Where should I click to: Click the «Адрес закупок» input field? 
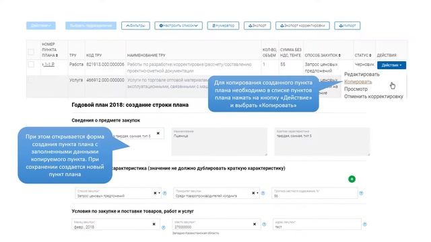[317, 224]
